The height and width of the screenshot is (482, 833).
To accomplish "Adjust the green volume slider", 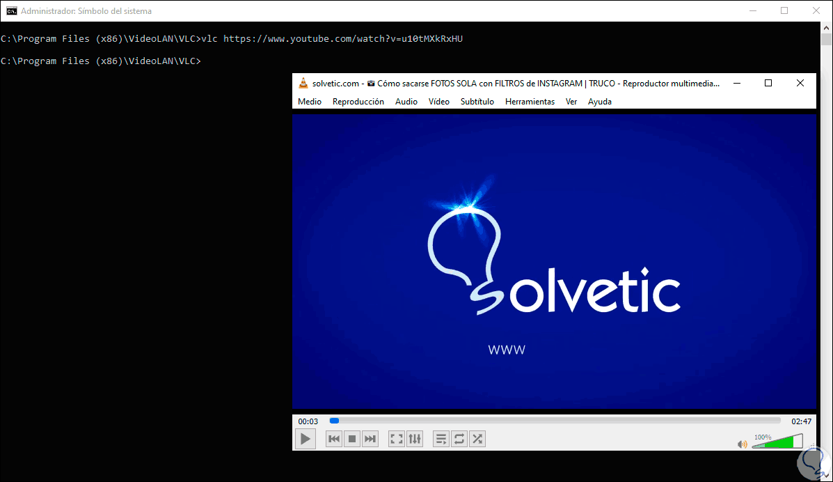I will tap(777, 442).
